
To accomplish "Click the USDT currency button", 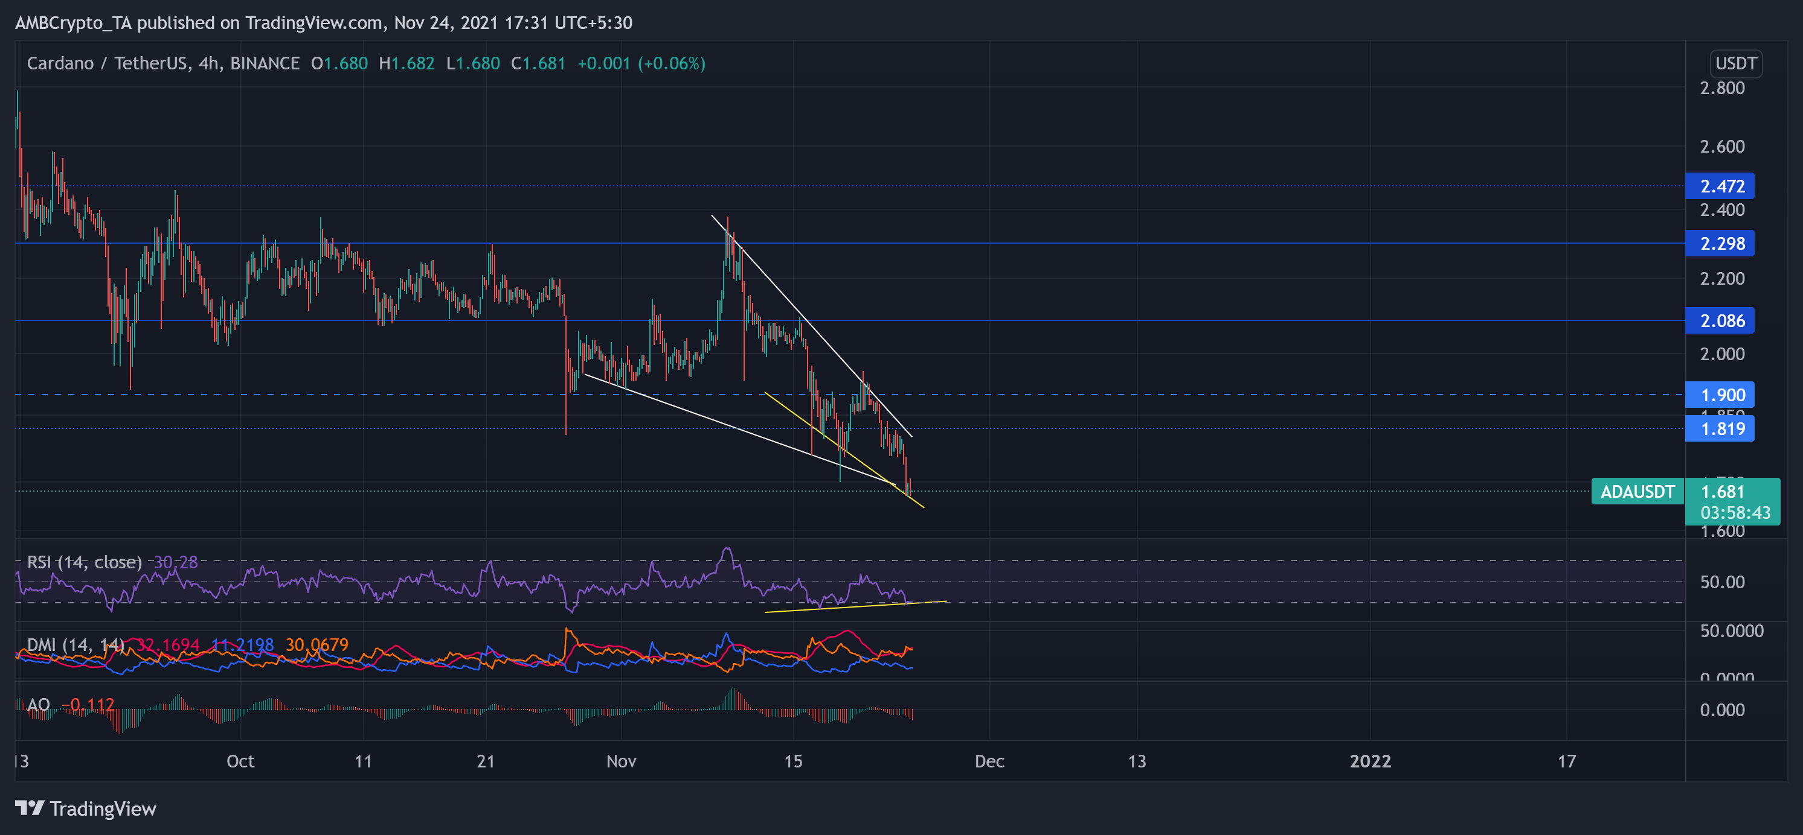I will tap(1735, 63).
